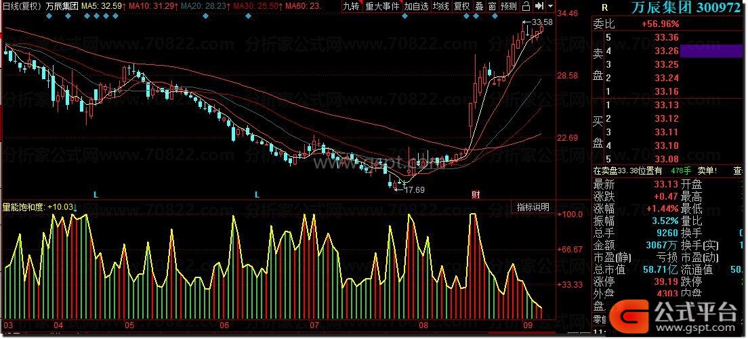Toggle 均线 moving average lines
Viewport: 748px width, 339px height.
(x=441, y=6)
